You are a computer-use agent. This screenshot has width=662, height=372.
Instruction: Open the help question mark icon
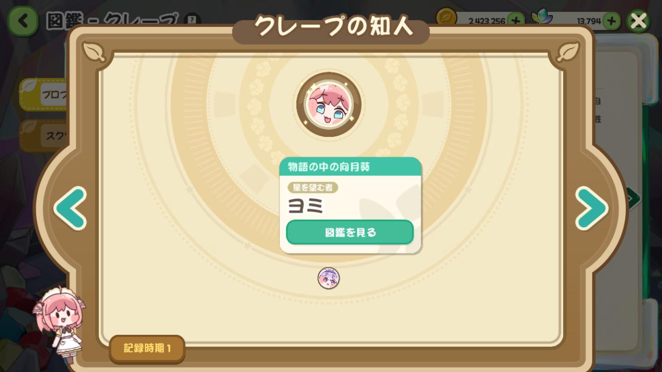pyautogui.click(x=192, y=20)
